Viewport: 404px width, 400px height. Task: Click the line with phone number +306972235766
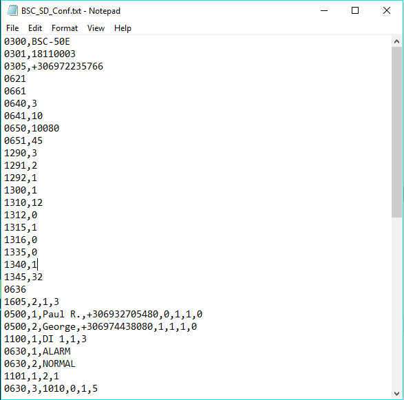54,67
